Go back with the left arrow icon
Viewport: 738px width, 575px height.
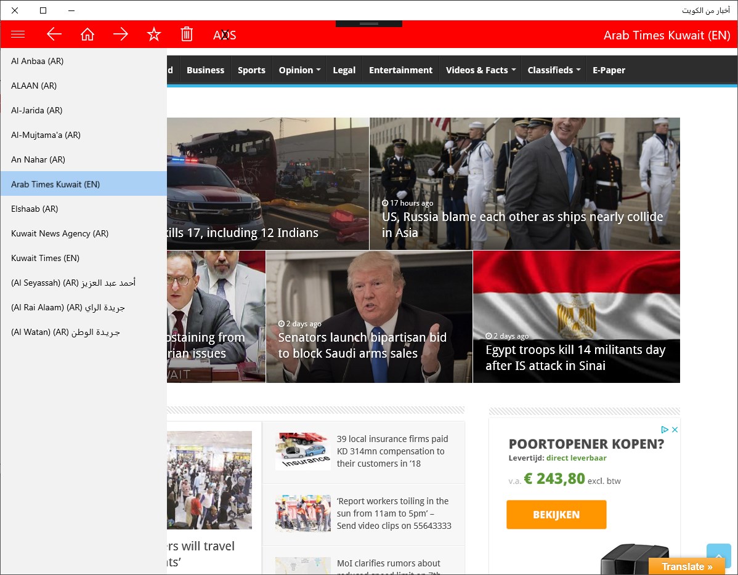(54, 34)
